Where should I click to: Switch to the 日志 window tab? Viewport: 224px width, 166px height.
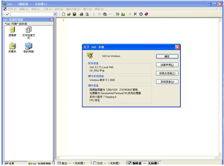[107, 163]
